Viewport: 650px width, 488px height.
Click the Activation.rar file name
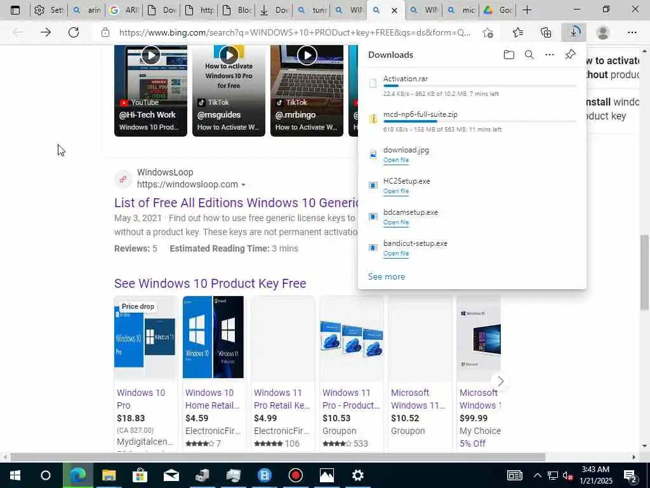tap(406, 79)
